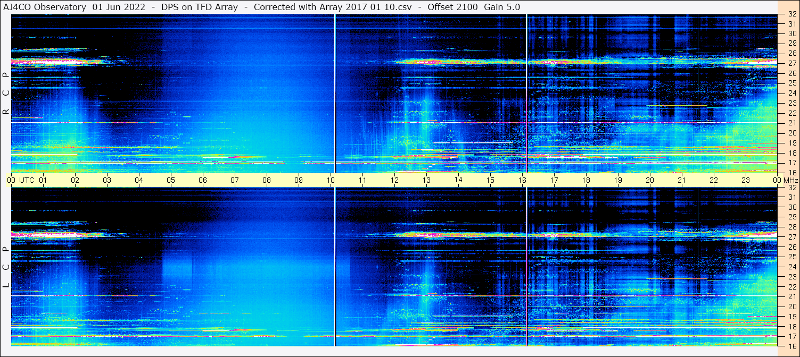The width and height of the screenshot is (800, 357).
Task: Select hour label 07 on time axis
Action: click(x=235, y=180)
